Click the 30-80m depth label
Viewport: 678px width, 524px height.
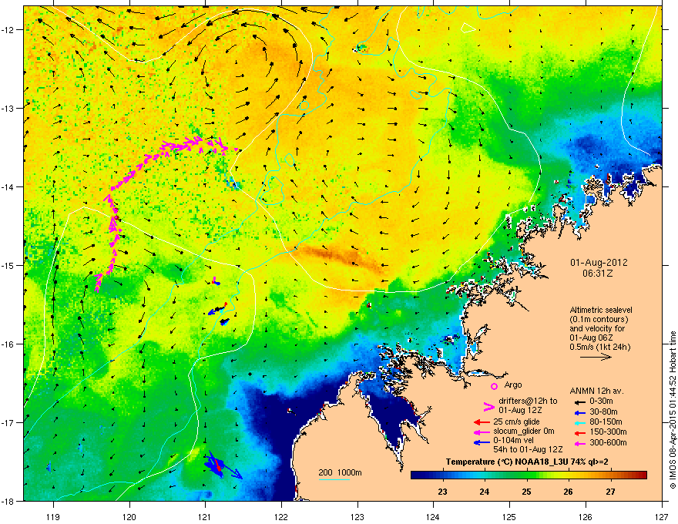603,412
